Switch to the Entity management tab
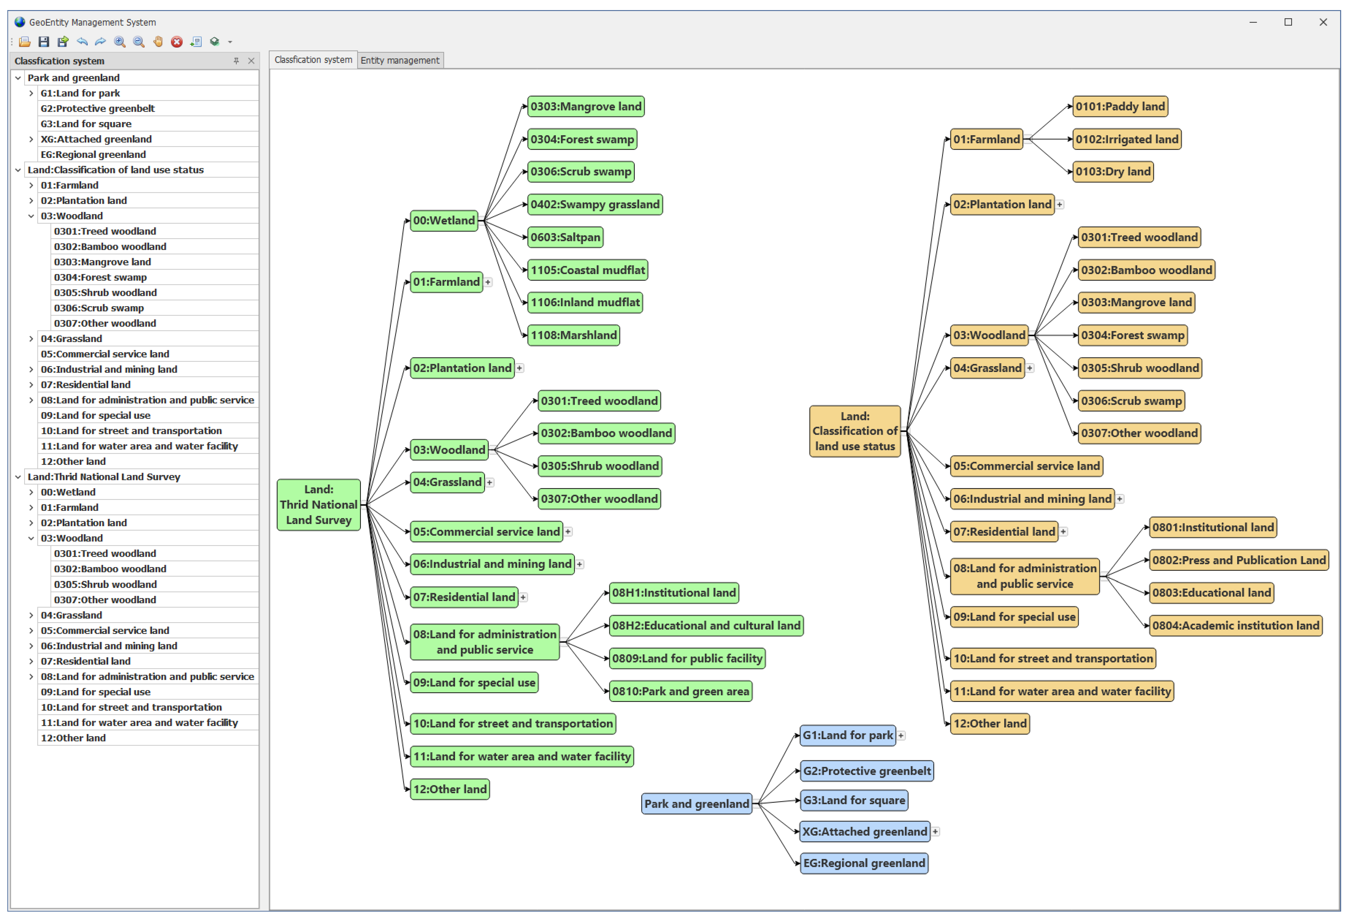 click(400, 61)
